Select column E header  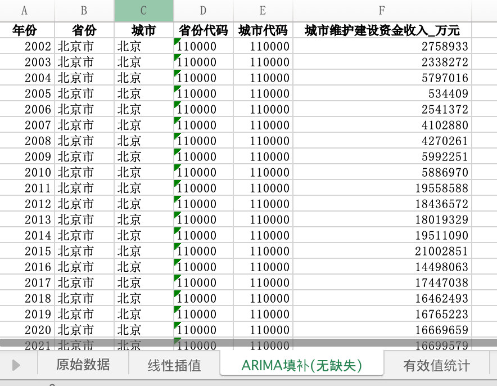click(x=263, y=11)
